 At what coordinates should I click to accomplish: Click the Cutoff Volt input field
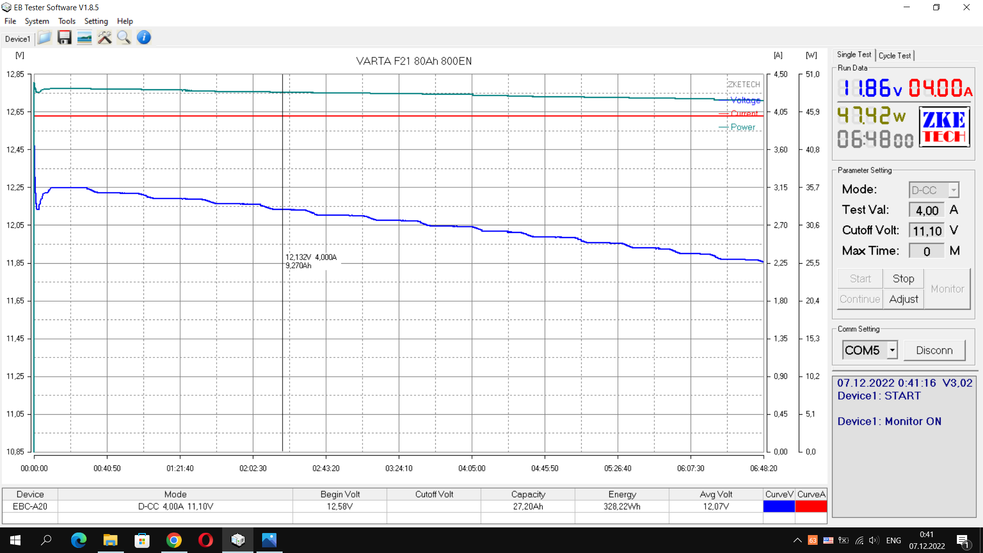[927, 231]
